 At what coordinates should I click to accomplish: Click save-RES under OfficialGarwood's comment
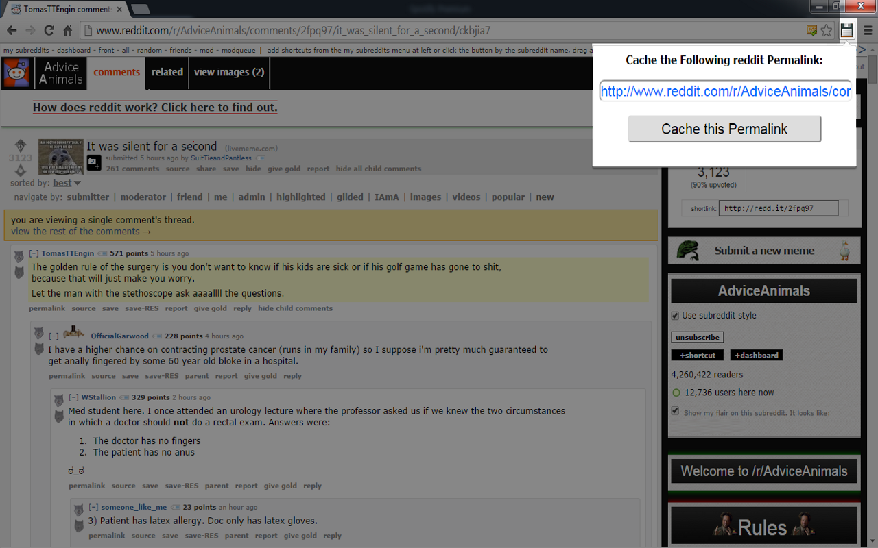[162, 376]
